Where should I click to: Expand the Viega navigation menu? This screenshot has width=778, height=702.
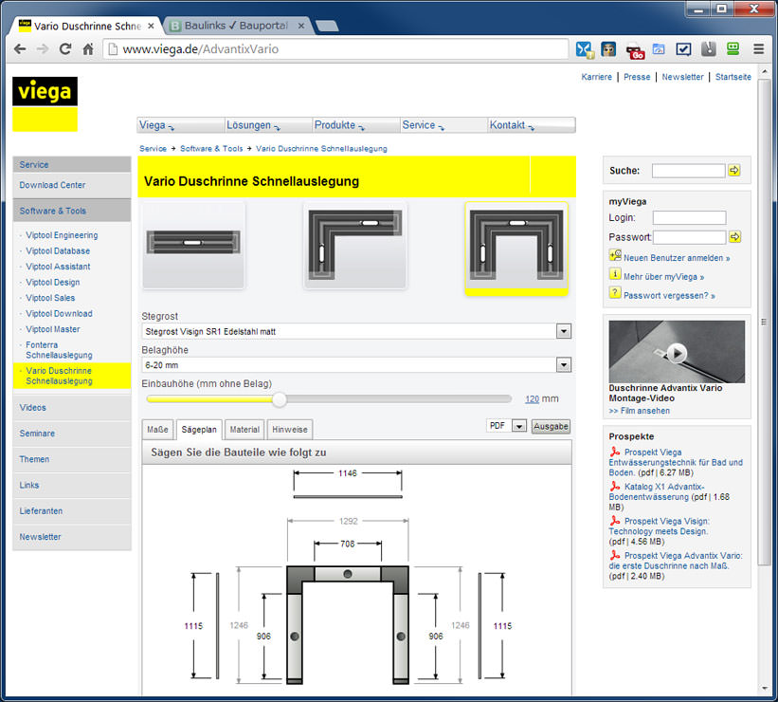[x=181, y=125]
